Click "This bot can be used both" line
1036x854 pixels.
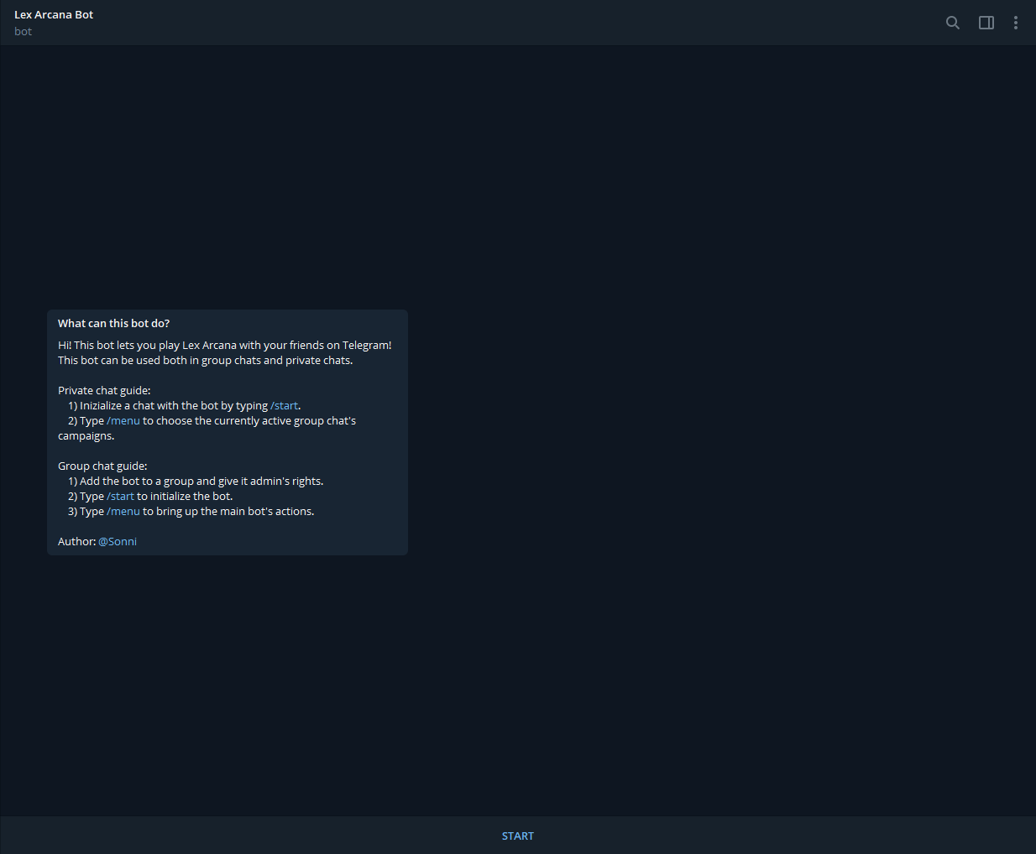click(205, 361)
